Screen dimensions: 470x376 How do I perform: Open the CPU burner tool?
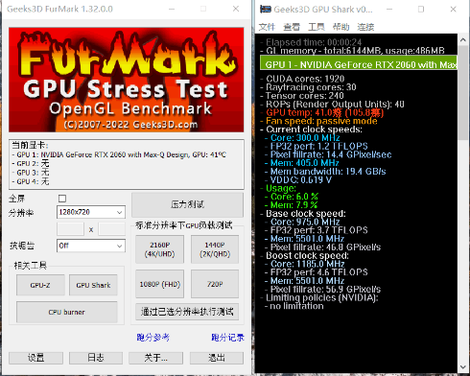[x=67, y=312]
